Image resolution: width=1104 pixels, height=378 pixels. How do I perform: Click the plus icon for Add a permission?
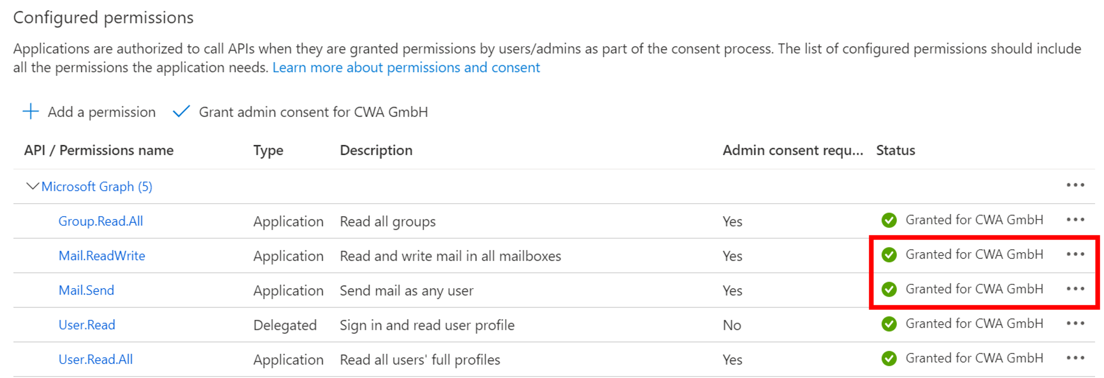point(31,112)
